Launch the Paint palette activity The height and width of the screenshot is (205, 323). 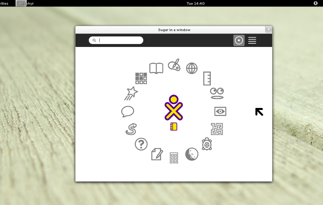point(174,65)
